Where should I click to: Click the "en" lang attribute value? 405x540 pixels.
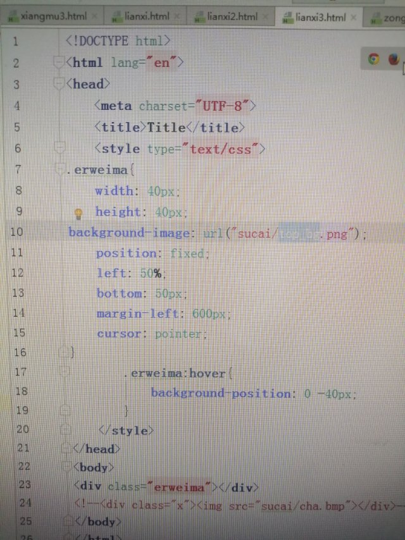pos(162,63)
